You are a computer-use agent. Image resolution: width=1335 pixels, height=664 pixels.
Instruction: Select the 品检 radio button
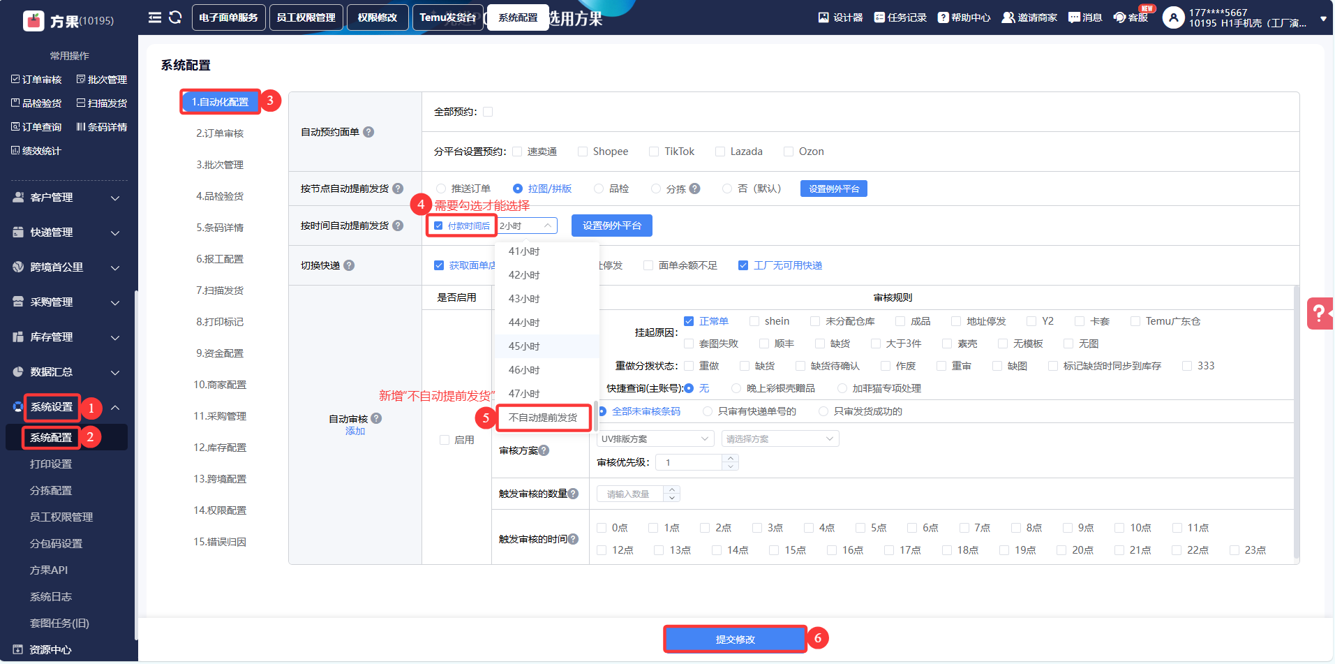tap(599, 189)
